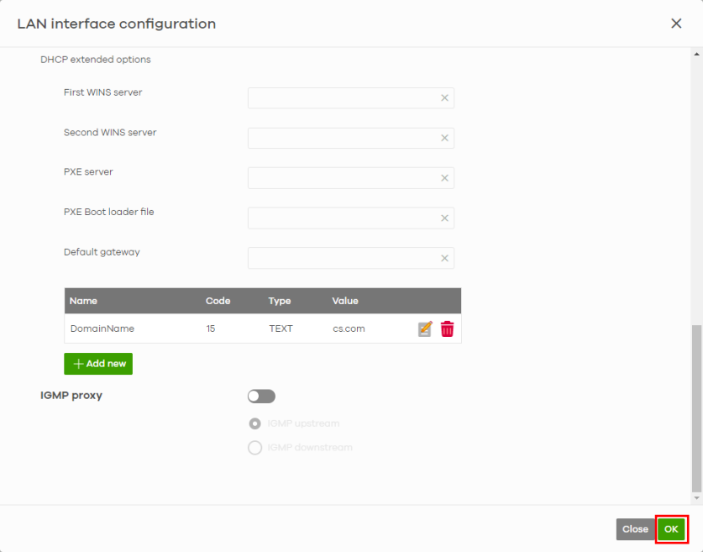The width and height of the screenshot is (703, 552).
Task: Select the IGMP upstream radio option
Action: (x=254, y=423)
